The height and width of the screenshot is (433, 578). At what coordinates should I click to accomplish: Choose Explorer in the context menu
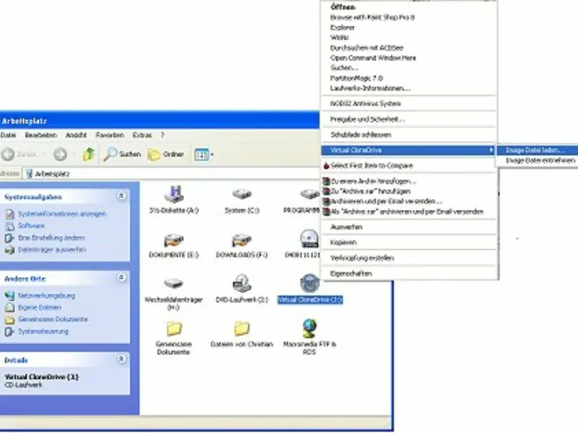point(408,27)
